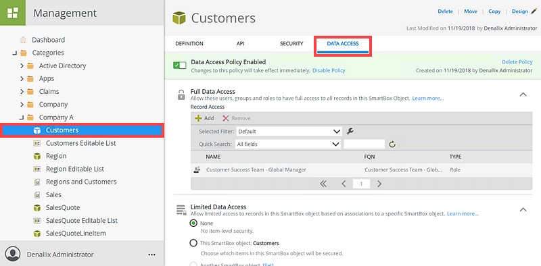Select the None radio button
The image size is (541, 266).
(193, 223)
